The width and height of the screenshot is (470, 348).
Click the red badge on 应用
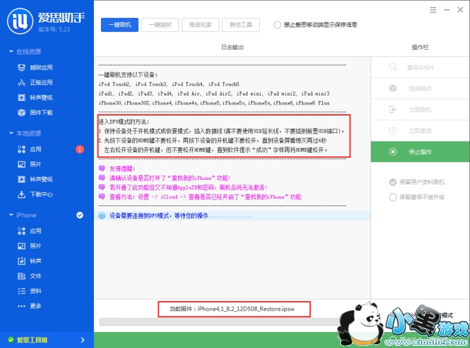pos(79,149)
